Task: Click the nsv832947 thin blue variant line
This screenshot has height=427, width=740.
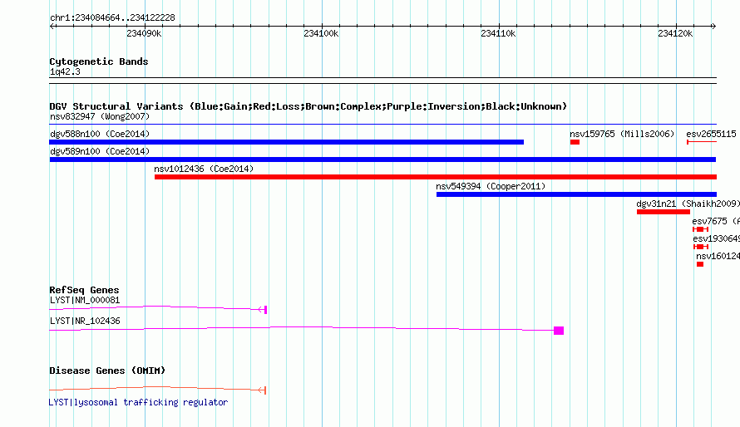Action: click(382, 125)
